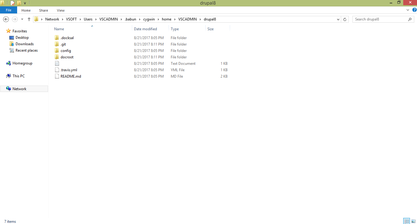Open Downloads from the Favorites section
The width and height of the screenshot is (417, 224).
click(24, 44)
